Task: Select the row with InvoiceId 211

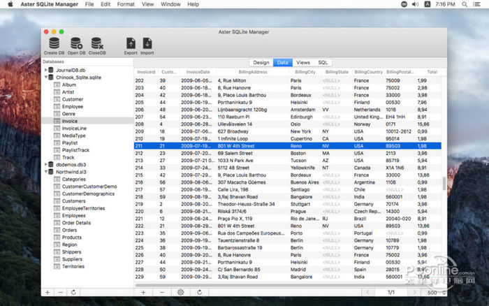Action: click(x=288, y=146)
